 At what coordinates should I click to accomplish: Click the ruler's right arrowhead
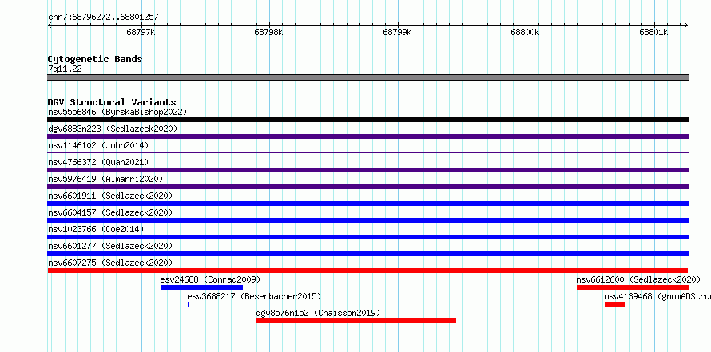pos(686,26)
